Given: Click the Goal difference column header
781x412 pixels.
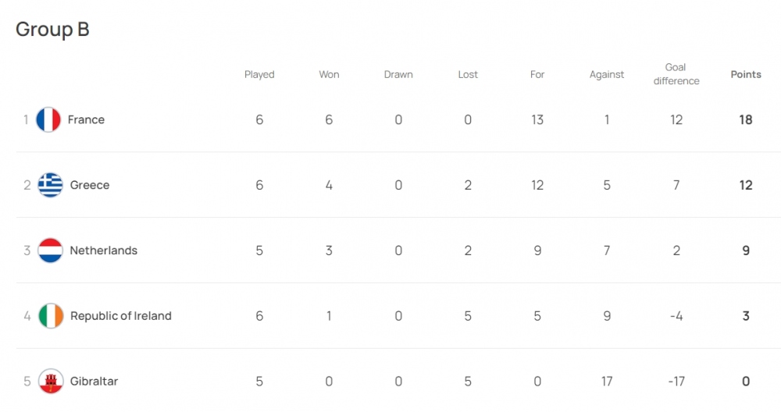Looking at the screenshot, I should (676, 74).
